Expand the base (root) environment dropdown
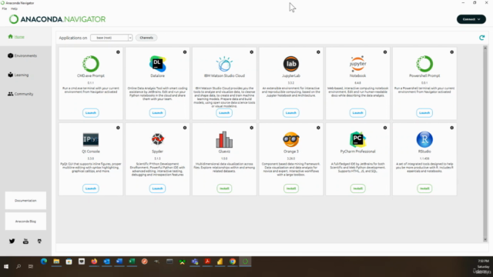Image resolution: width=493 pixels, height=277 pixels. point(111,38)
